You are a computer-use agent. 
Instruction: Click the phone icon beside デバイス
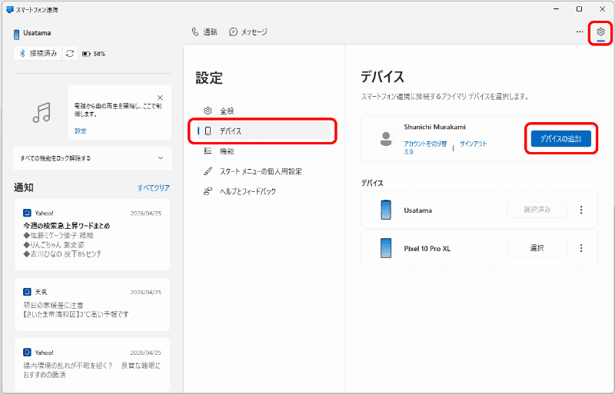click(208, 131)
